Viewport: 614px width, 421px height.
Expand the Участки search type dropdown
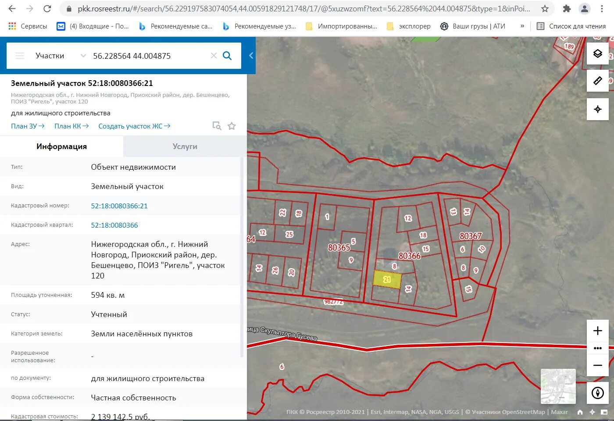coord(61,56)
